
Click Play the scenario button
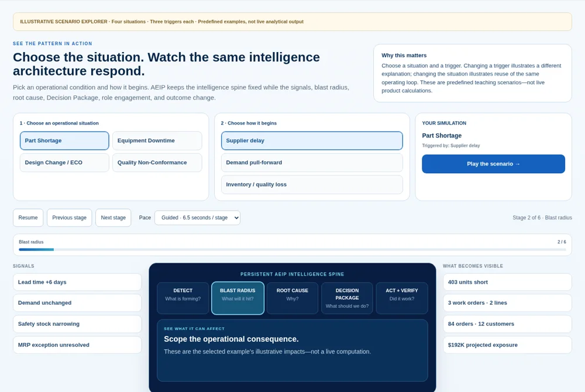point(493,164)
